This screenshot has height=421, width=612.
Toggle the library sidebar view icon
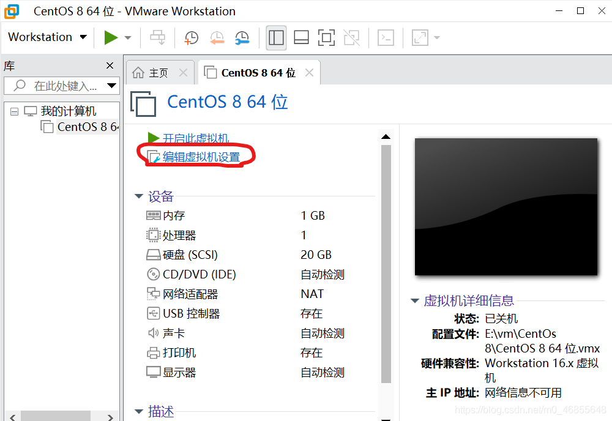coord(277,38)
